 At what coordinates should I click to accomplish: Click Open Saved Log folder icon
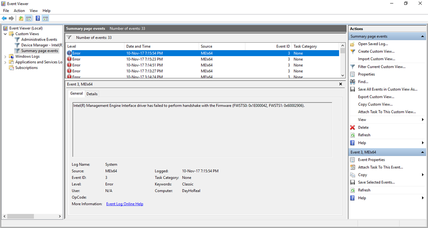353,44
